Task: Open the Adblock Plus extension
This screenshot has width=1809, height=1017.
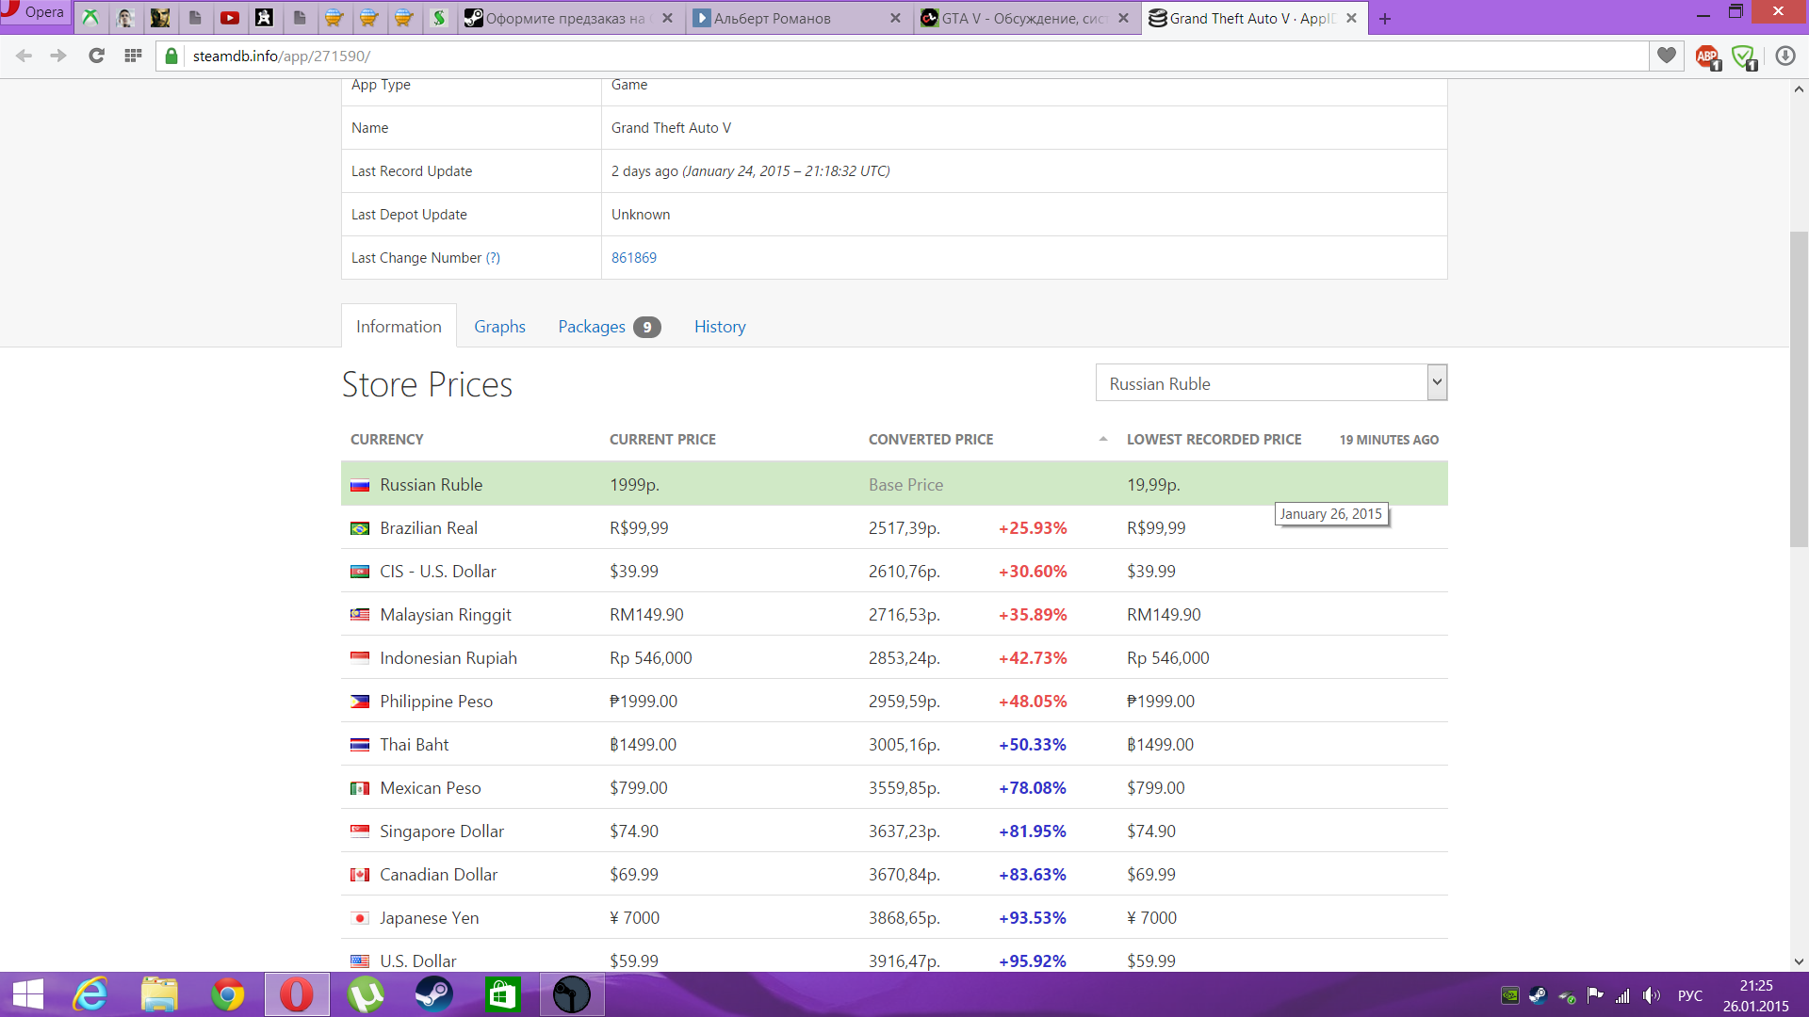Action: (x=1708, y=57)
